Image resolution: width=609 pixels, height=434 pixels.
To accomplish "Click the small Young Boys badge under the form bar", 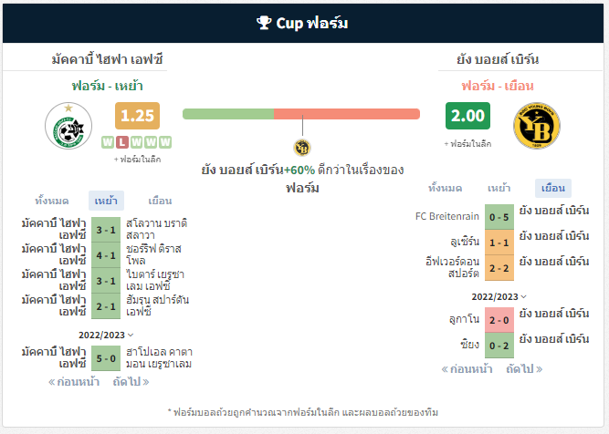I will point(302,148).
